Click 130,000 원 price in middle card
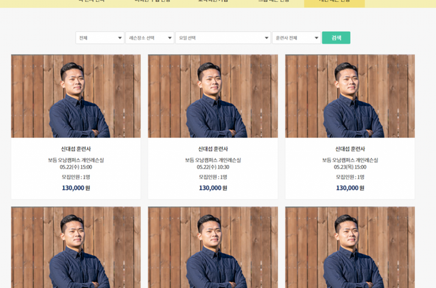Screen dimensions: 436x288 click(x=213, y=188)
